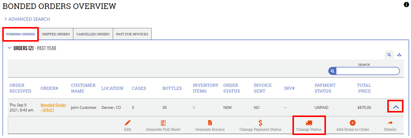Sort by Total Price column header
This screenshot has height=138, width=411.
coord(364,88)
